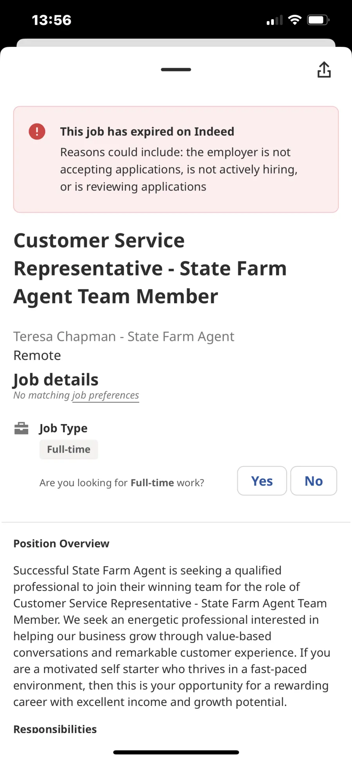Tap the red expired alert icon

[37, 132]
